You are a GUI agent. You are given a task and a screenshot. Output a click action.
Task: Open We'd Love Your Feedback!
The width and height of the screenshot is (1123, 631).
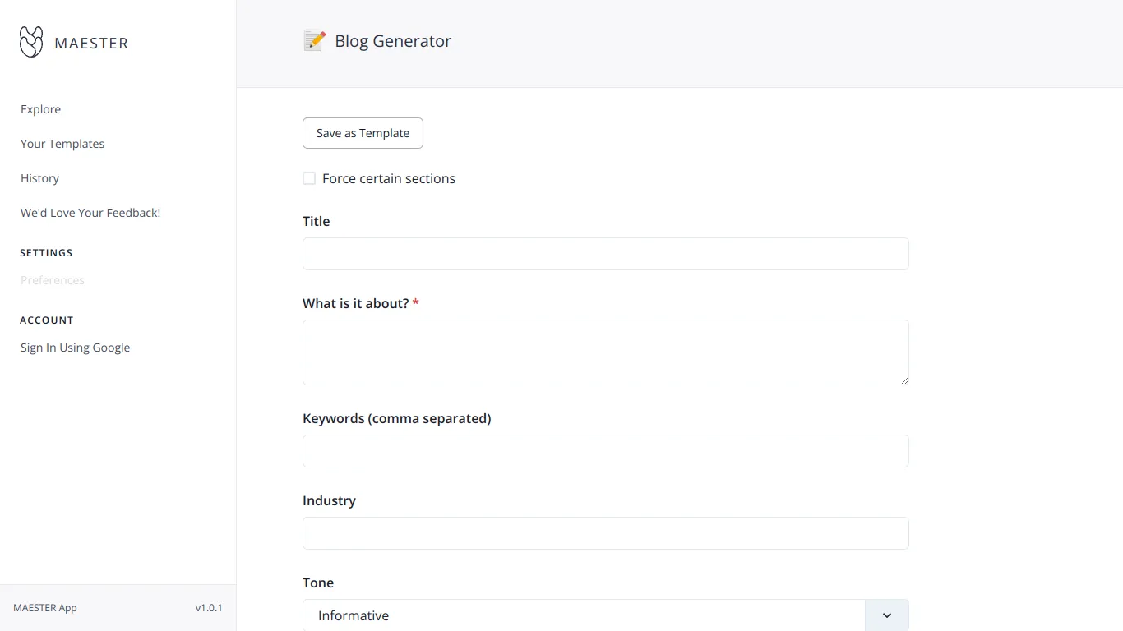coord(90,212)
